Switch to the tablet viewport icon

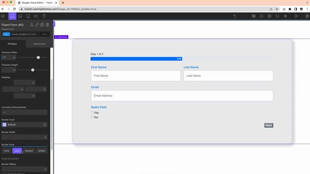(x=28, y=16)
